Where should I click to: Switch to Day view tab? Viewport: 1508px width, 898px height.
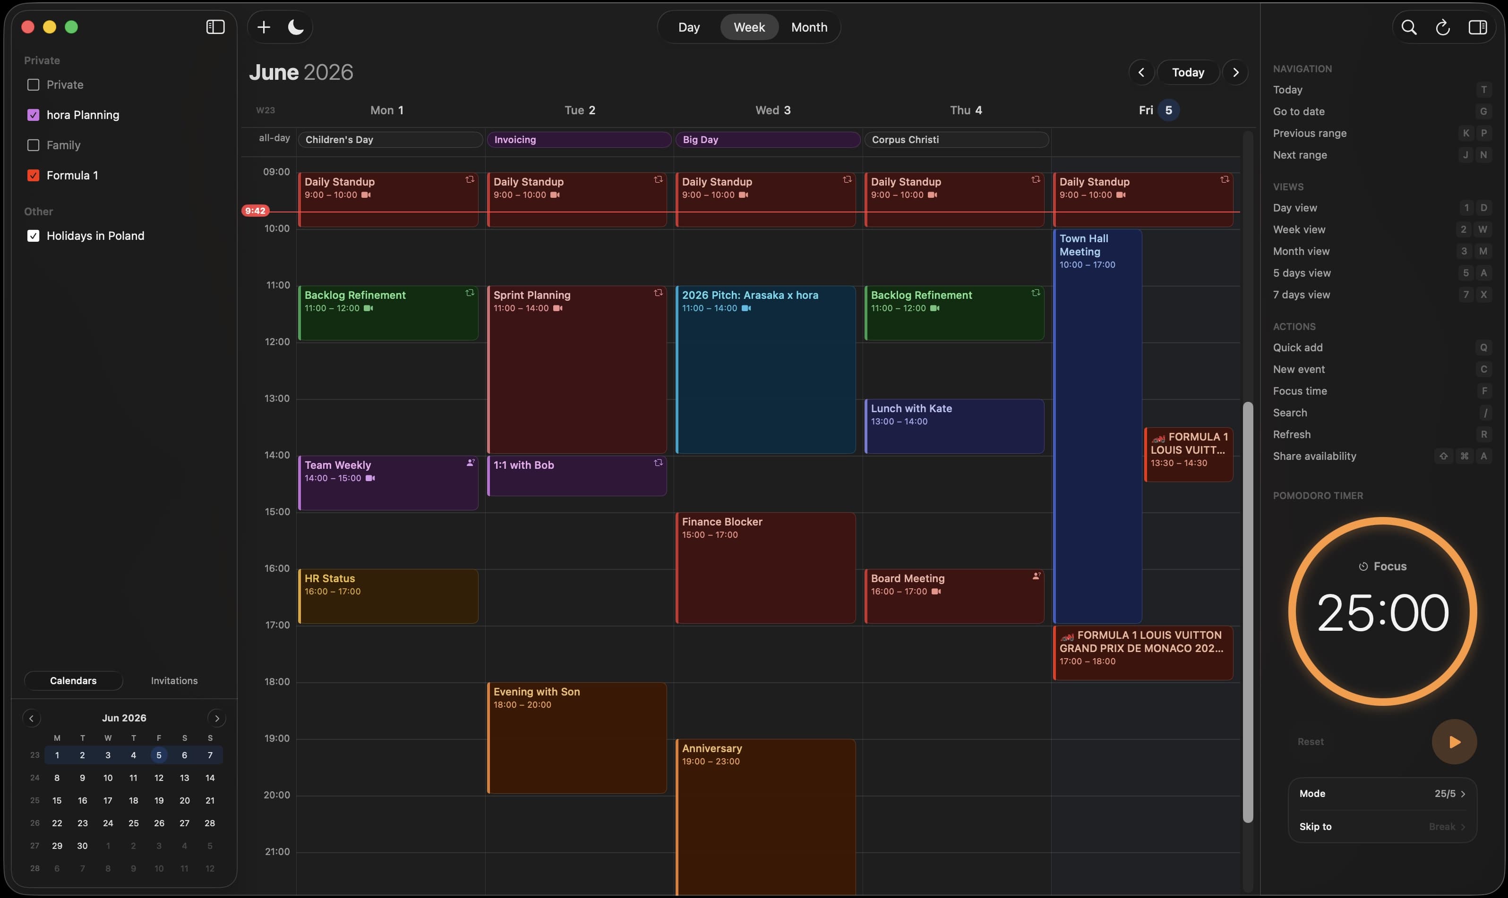689,27
